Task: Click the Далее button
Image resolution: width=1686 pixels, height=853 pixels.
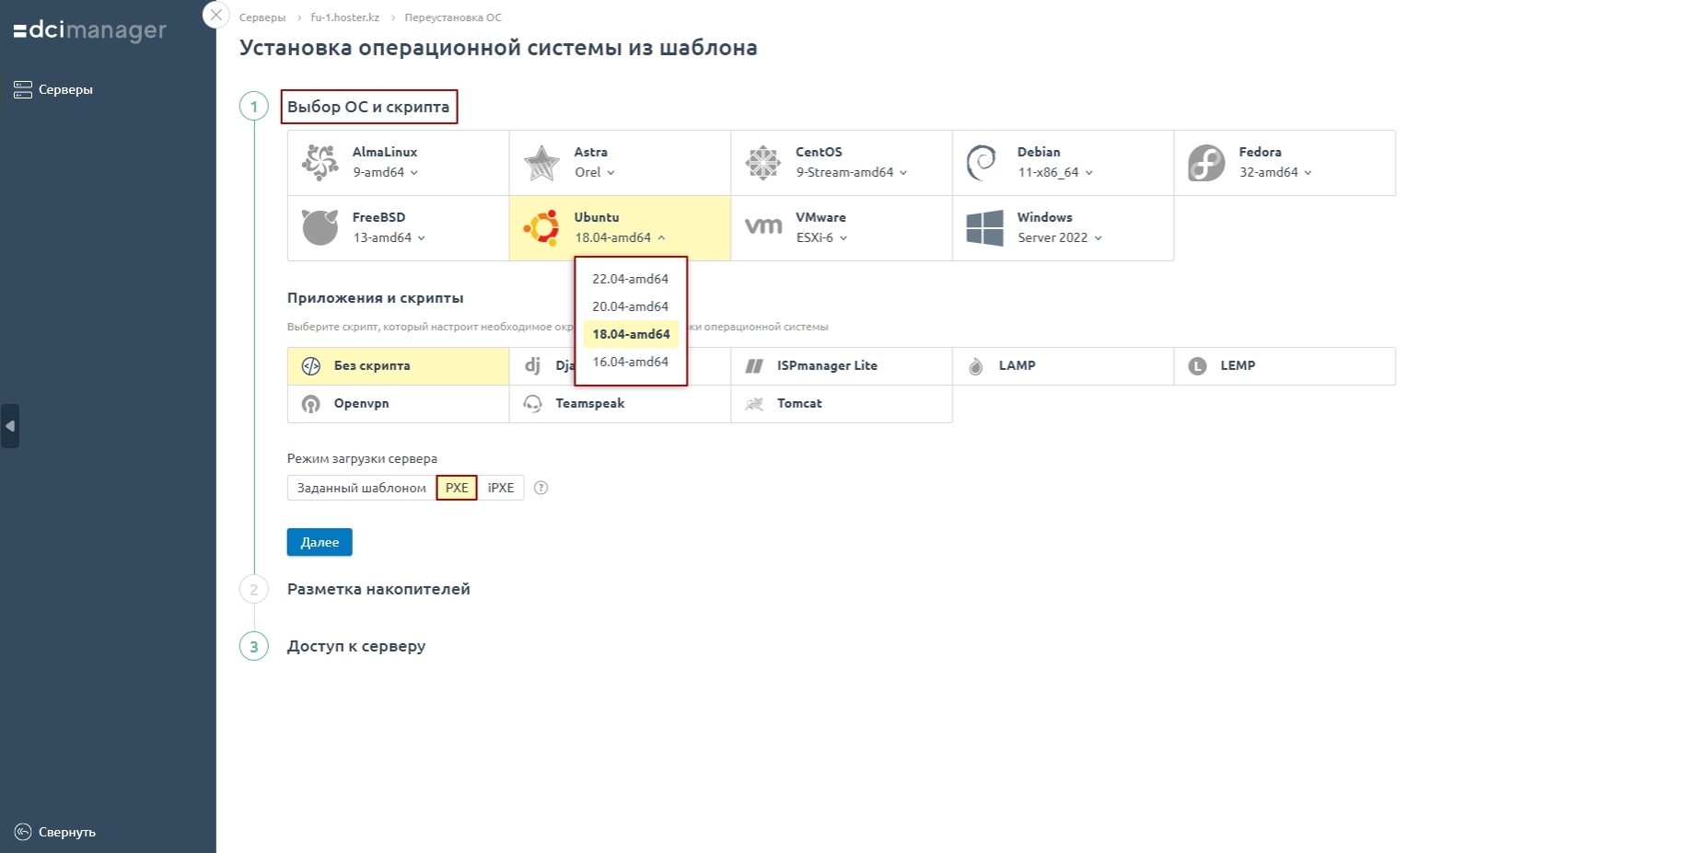Action: 320,542
